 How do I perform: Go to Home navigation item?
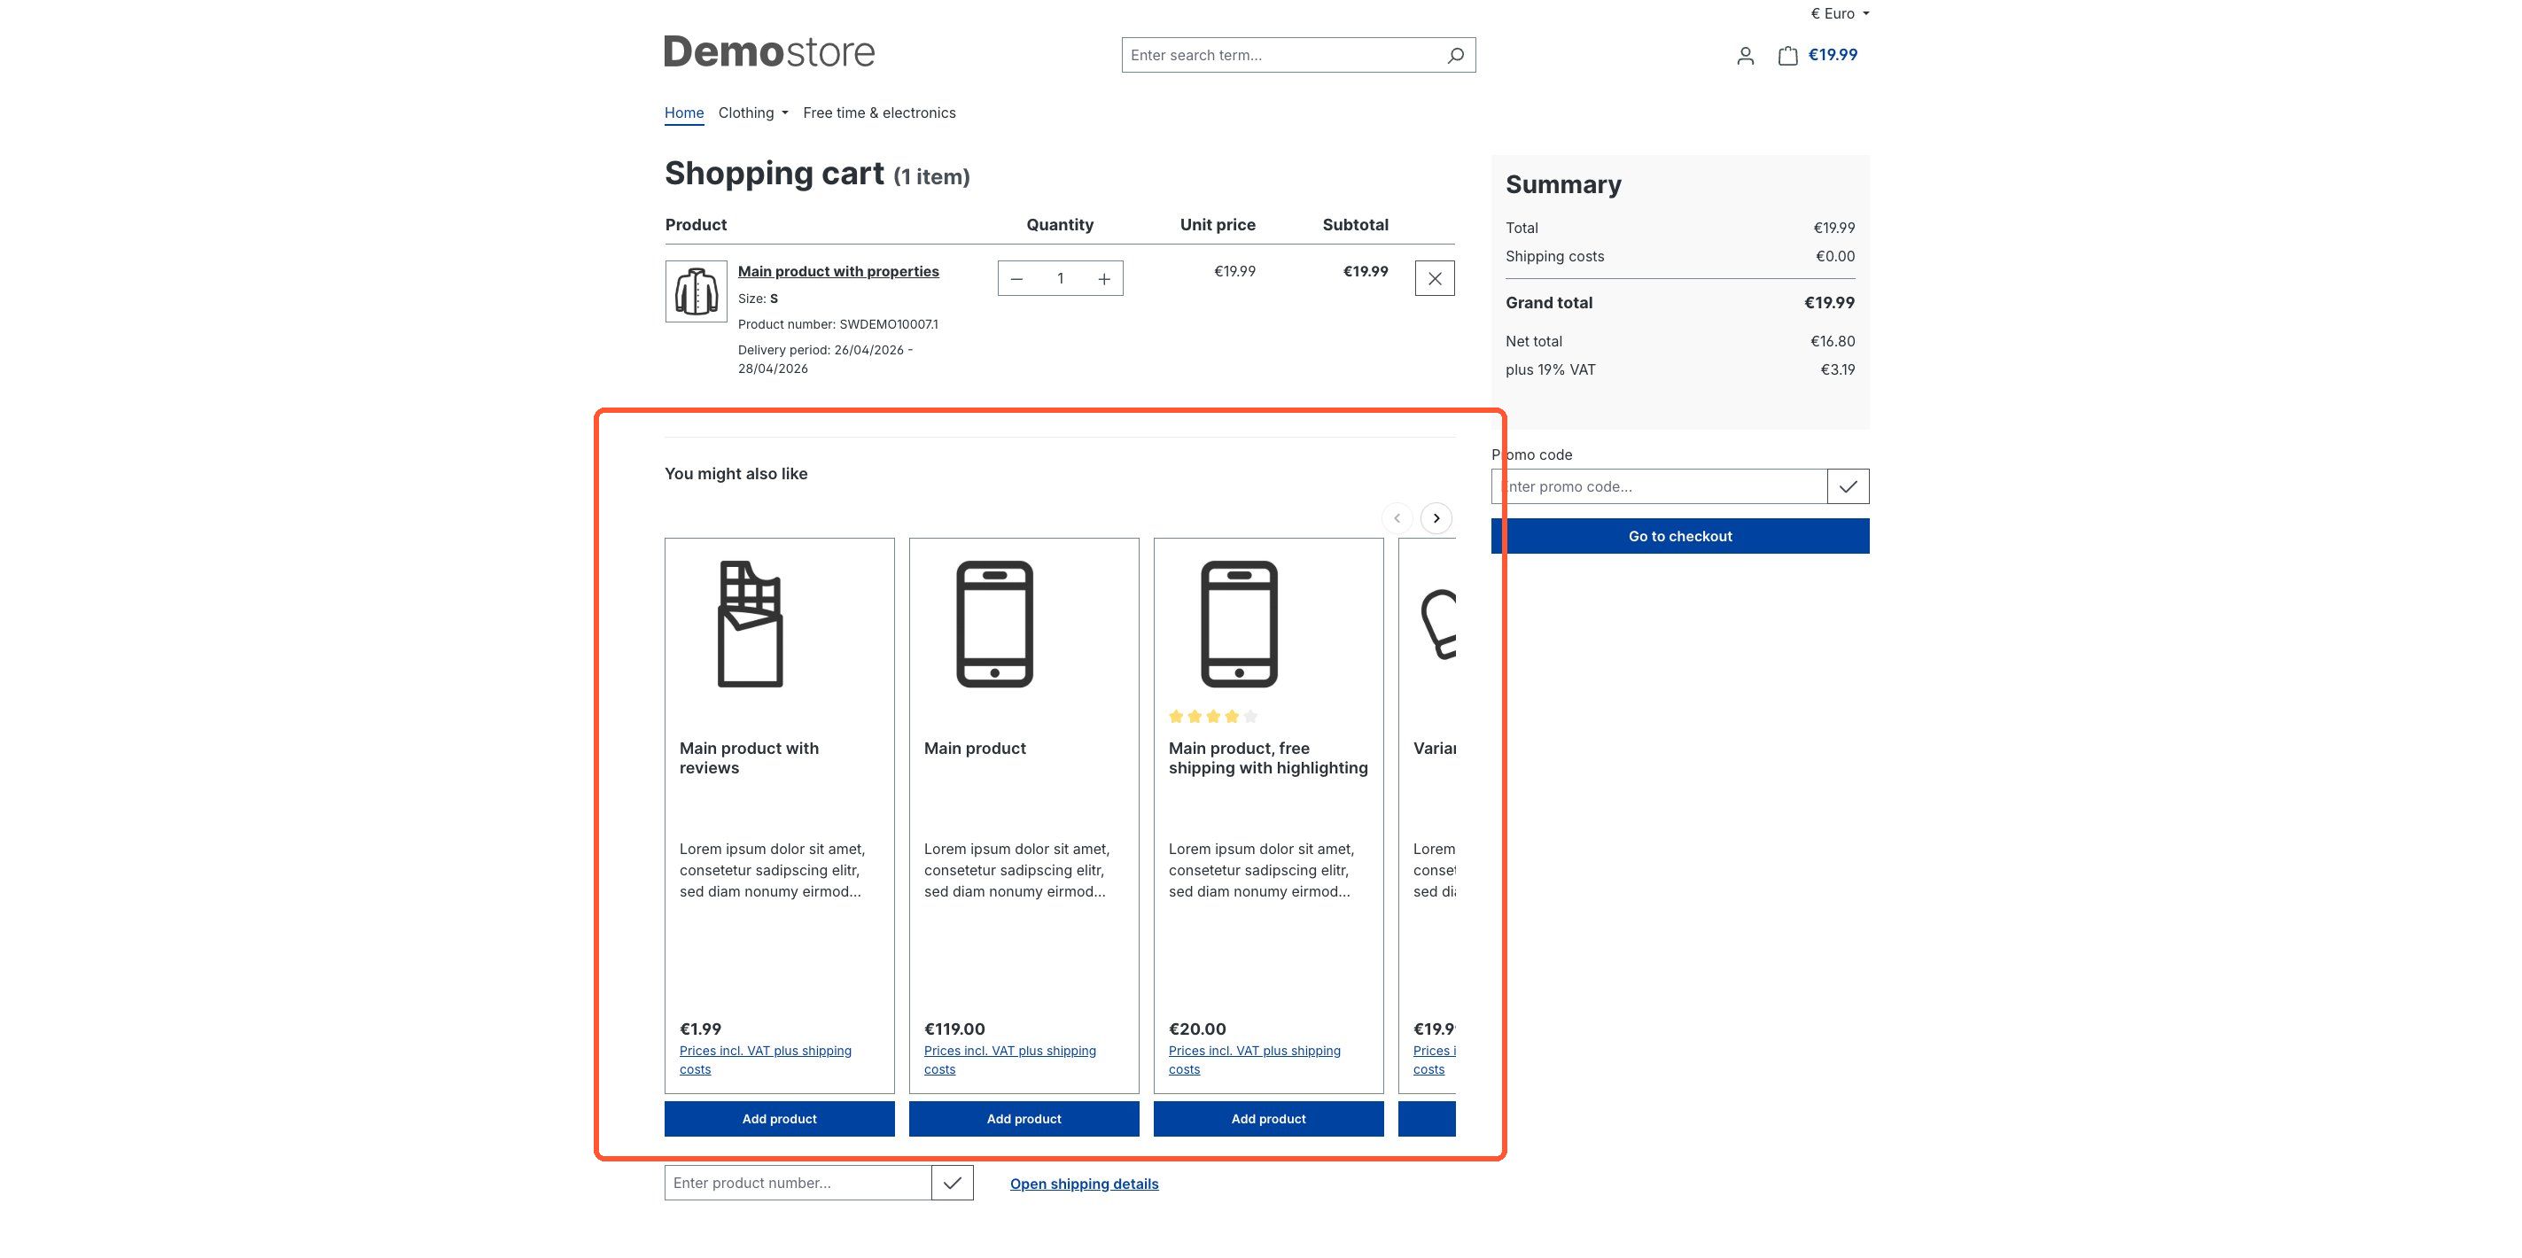684,113
